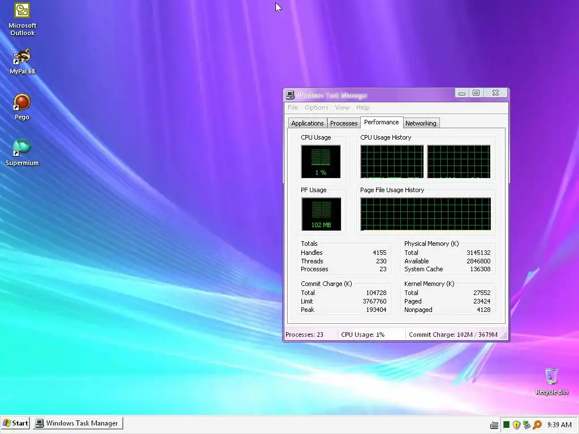The height and width of the screenshot is (434, 579).
Task: Switch to the Applications tab
Action: pyautogui.click(x=307, y=123)
